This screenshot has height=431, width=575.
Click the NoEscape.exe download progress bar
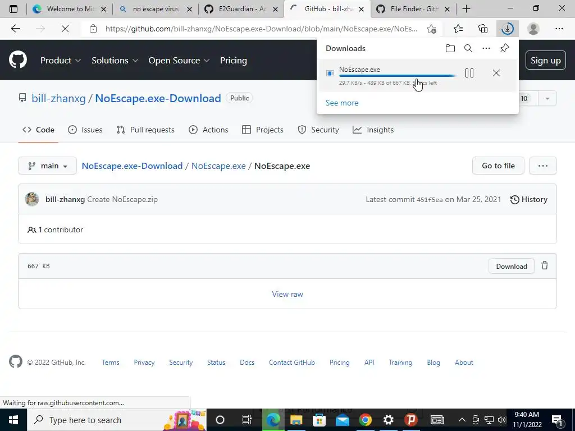[x=398, y=76]
